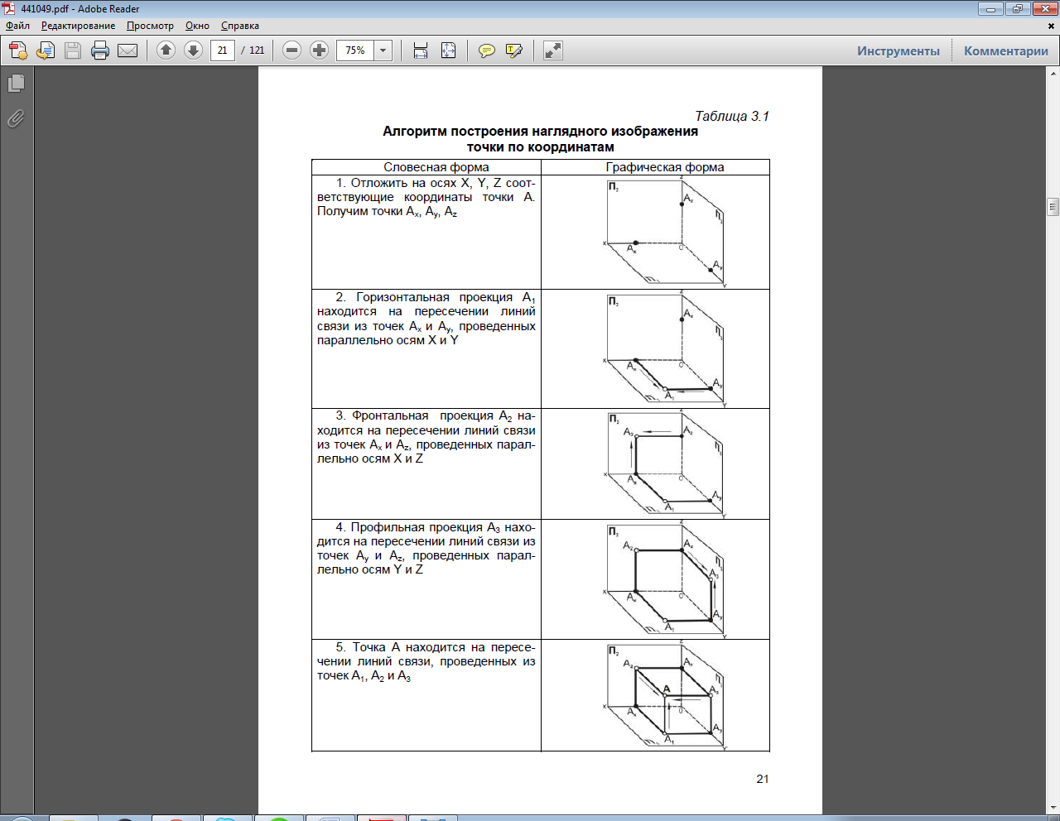Click the Open file toolbar icon
1060x821 pixels.
pyautogui.click(x=46, y=50)
